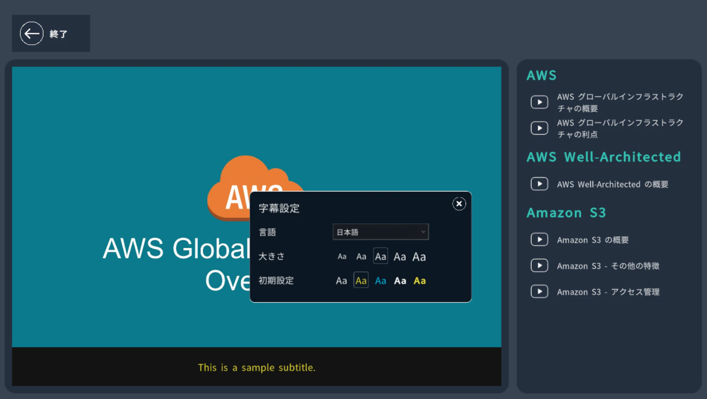Select the second-smallest subtitle size Aa
The height and width of the screenshot is (399, 707).
tap(361, 257)
